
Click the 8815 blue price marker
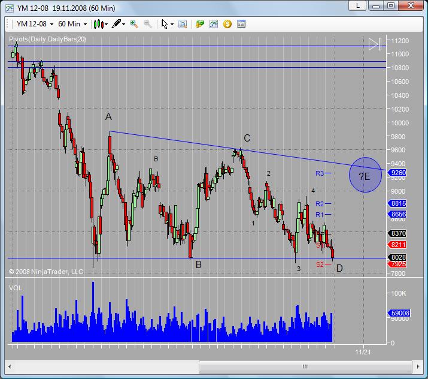397,203
